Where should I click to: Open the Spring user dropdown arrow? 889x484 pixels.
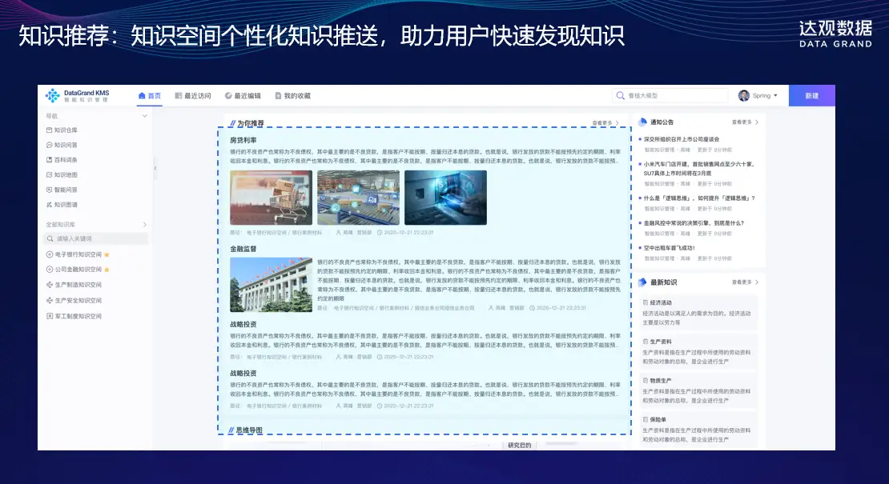776,96
